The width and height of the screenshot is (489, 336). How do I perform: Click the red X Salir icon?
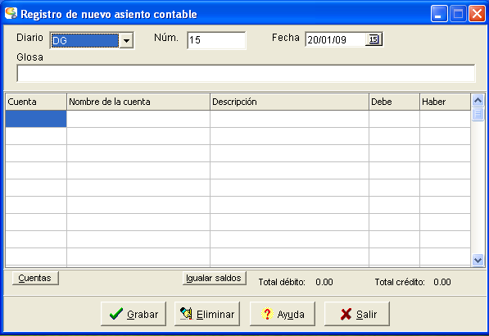pyautogui.click(x=346, y=314)
